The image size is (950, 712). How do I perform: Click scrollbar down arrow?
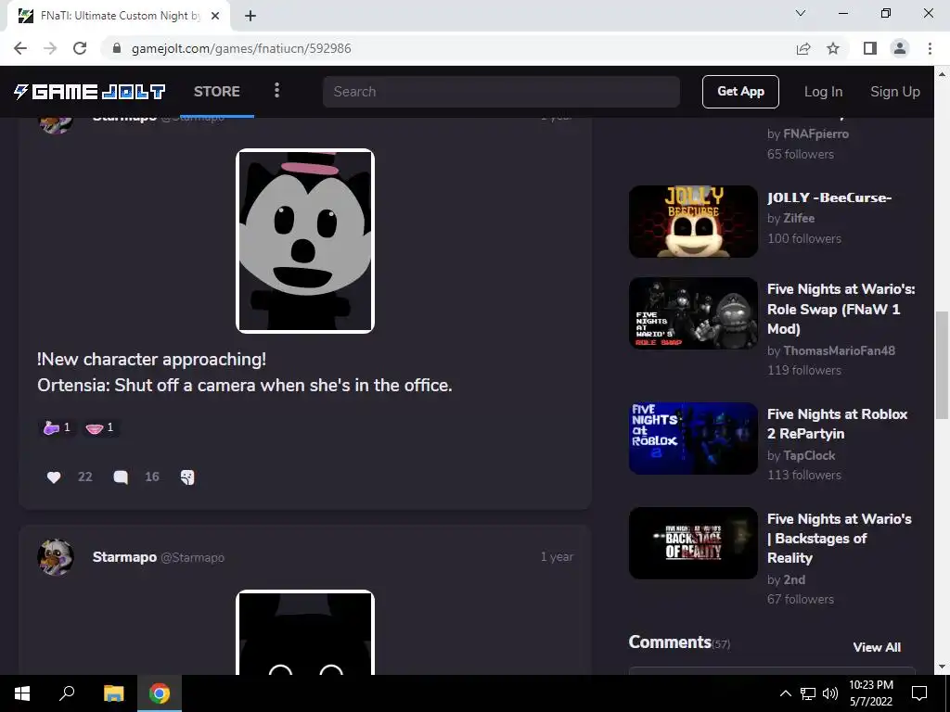(942, 667)
